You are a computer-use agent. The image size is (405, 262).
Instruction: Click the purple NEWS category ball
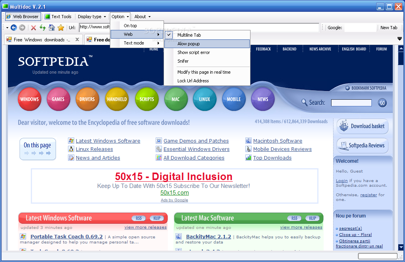coord(263,99)
